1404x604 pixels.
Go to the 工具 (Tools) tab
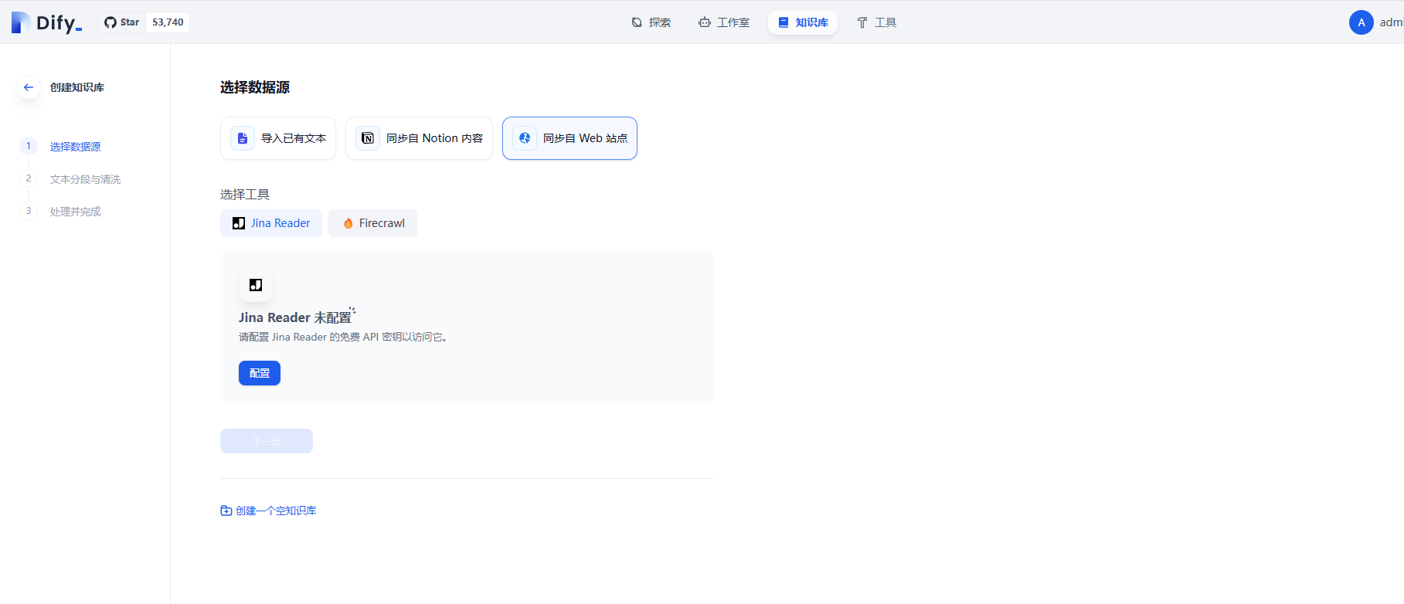point(876,22)
